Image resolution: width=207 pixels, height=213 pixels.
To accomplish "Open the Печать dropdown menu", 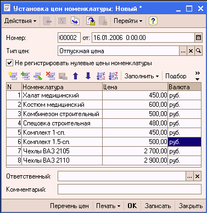I will (108, 206).
